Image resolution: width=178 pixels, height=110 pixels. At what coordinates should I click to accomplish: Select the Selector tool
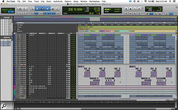[x=42, y=9]
